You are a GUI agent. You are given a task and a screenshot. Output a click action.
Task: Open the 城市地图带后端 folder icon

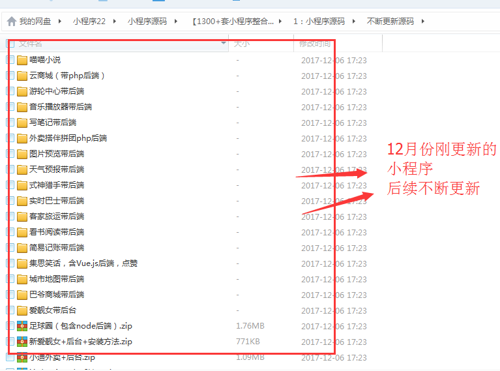[22, 279]
